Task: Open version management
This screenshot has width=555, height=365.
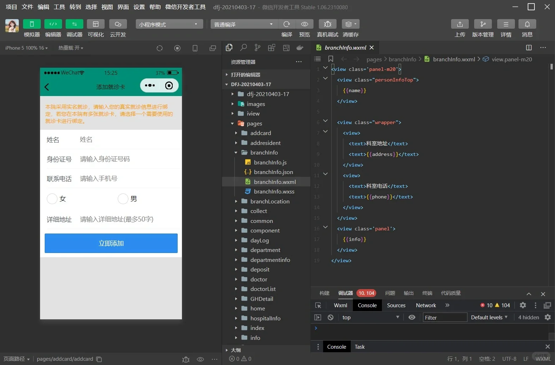Action: 483,24
